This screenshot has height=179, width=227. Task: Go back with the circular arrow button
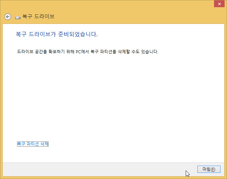pos(8,17)
